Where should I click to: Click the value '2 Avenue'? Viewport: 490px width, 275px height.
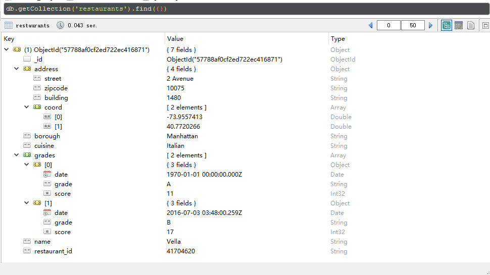pyautogui.click(x=180, y=79)
